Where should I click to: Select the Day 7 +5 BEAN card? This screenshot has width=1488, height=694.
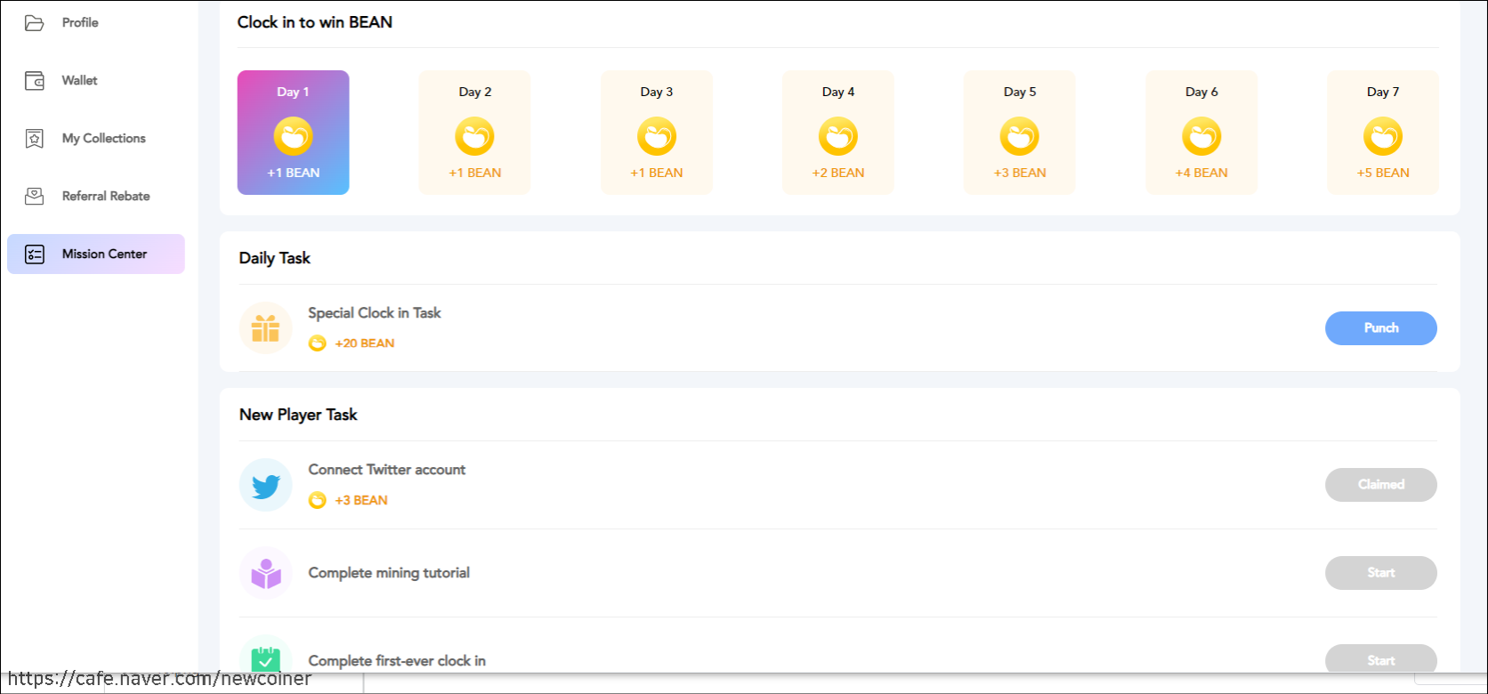tap(1382, 133)
